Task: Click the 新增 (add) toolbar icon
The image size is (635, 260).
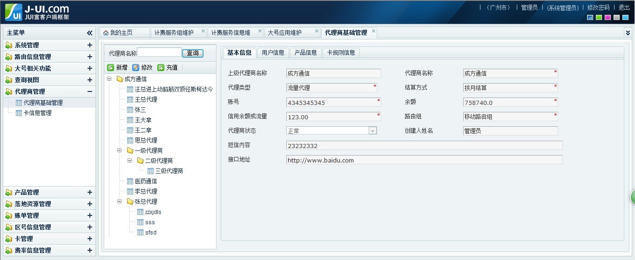Action: [x=111, y=67]
